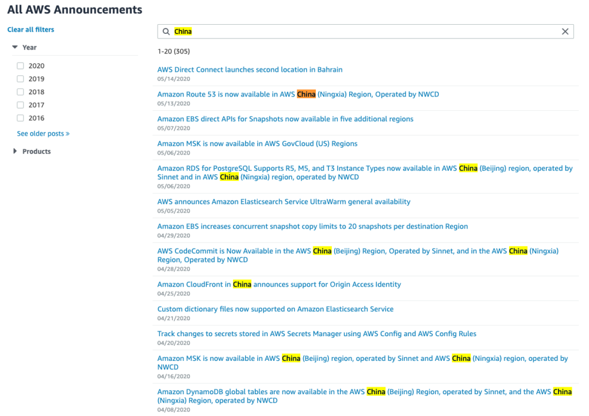Open Amazon Route 53 Ningxia announcement

pyautogui.click(x=298, y=94)
